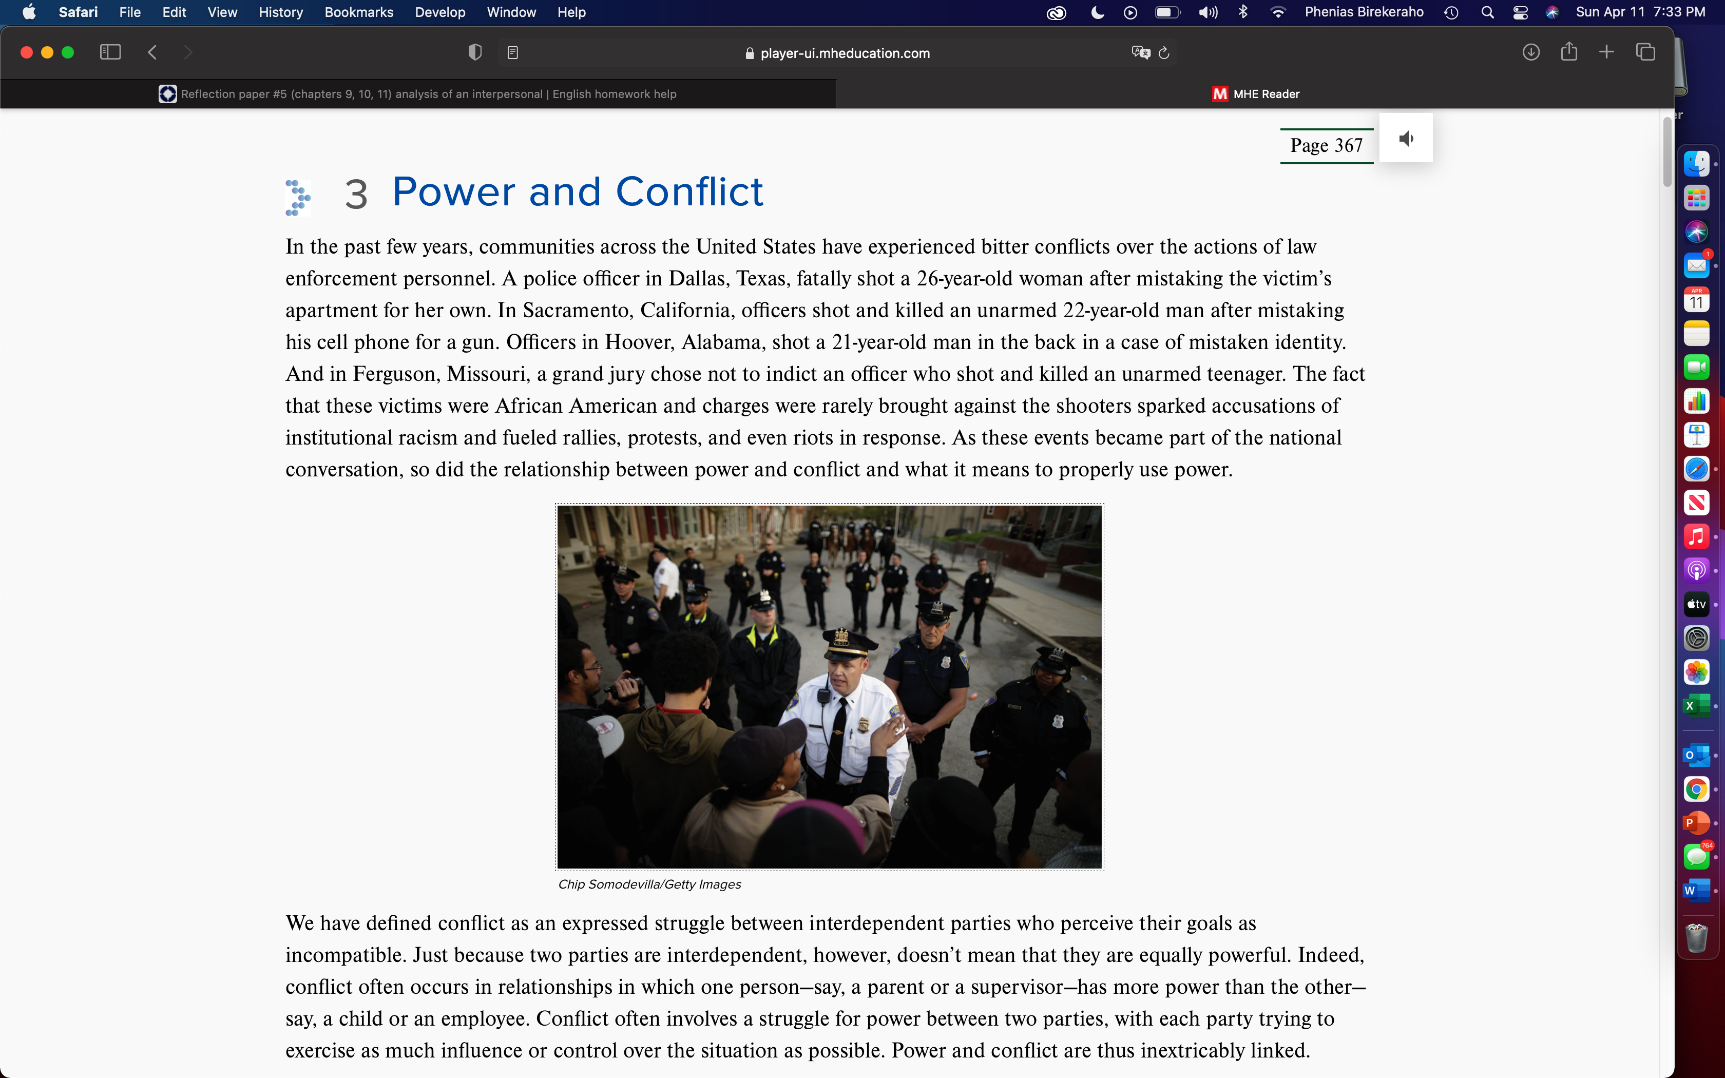Open a new Safari tab
Viewport: 1725px width, 1078px height.
pyautogui.click(x=1606, y=52)
